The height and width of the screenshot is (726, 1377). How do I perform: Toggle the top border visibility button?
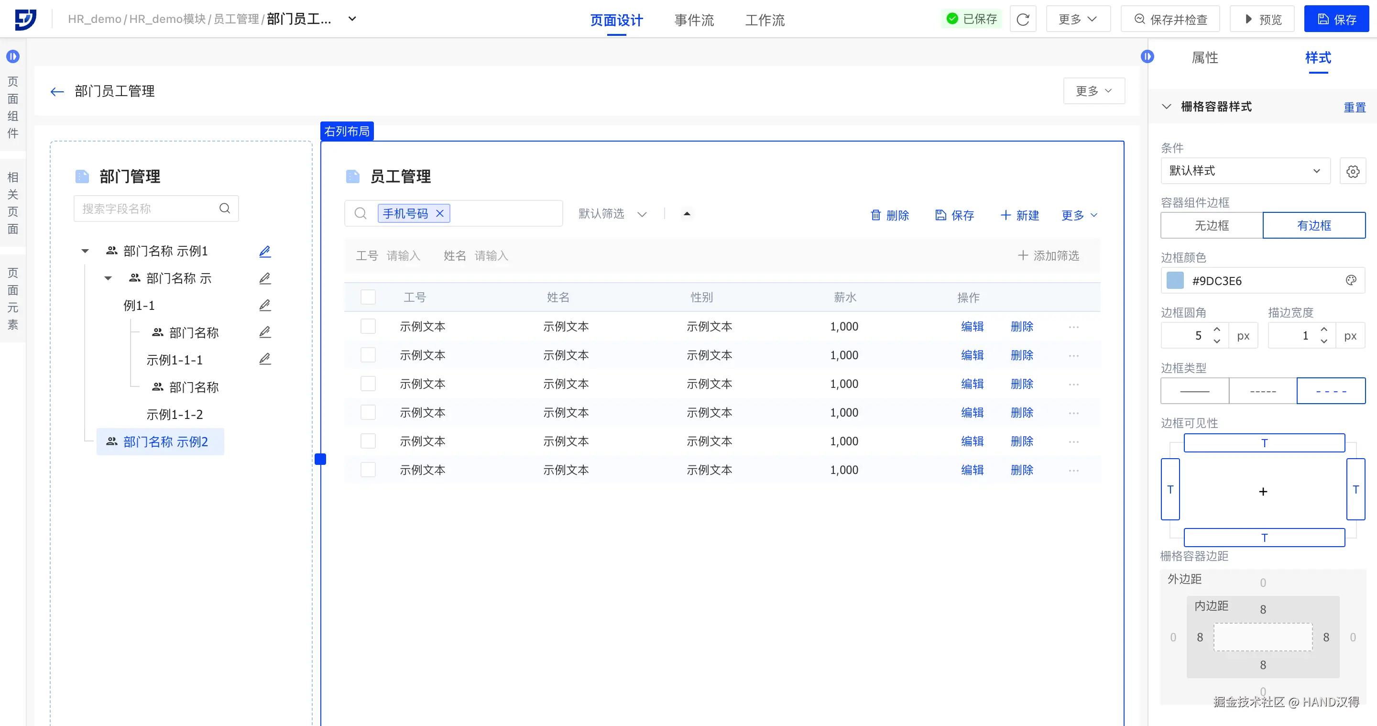pyautogui.click(x=1264, y=443)
